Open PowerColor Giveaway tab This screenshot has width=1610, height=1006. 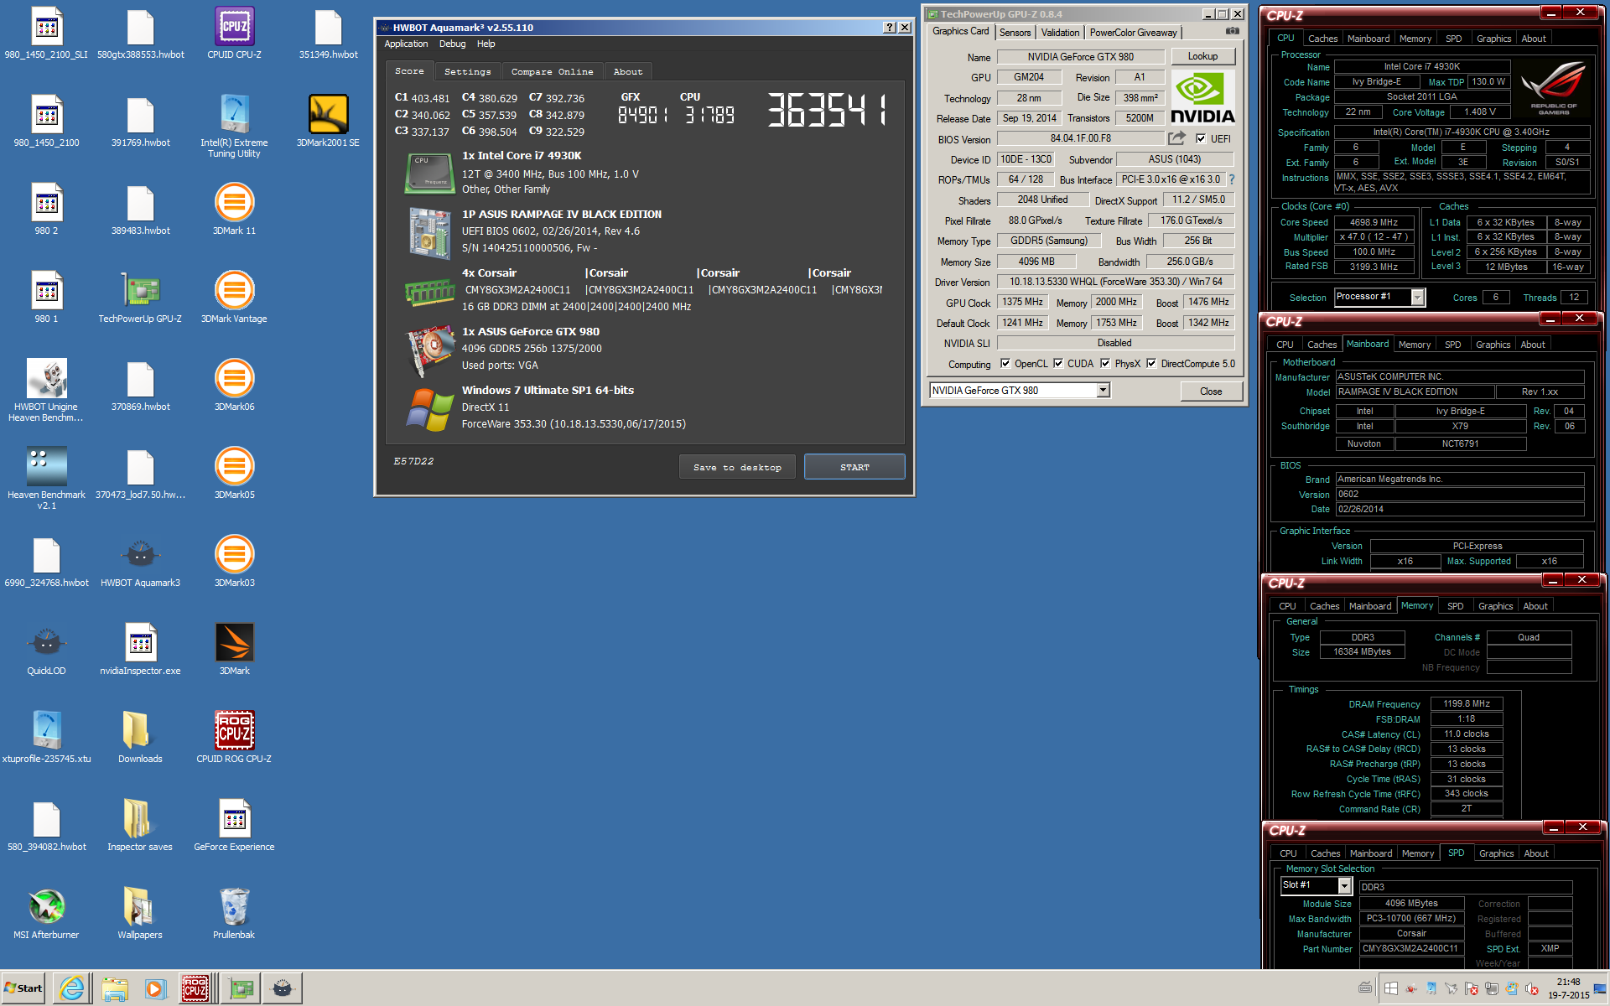click(x=1133, y=33)
